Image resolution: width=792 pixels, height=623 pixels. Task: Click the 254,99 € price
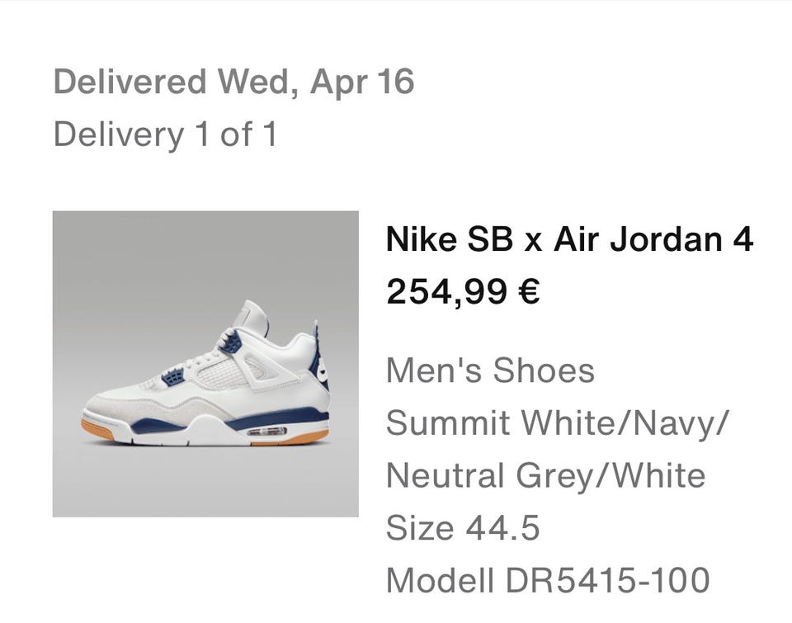pyautogui.click(x=463, y=290)
